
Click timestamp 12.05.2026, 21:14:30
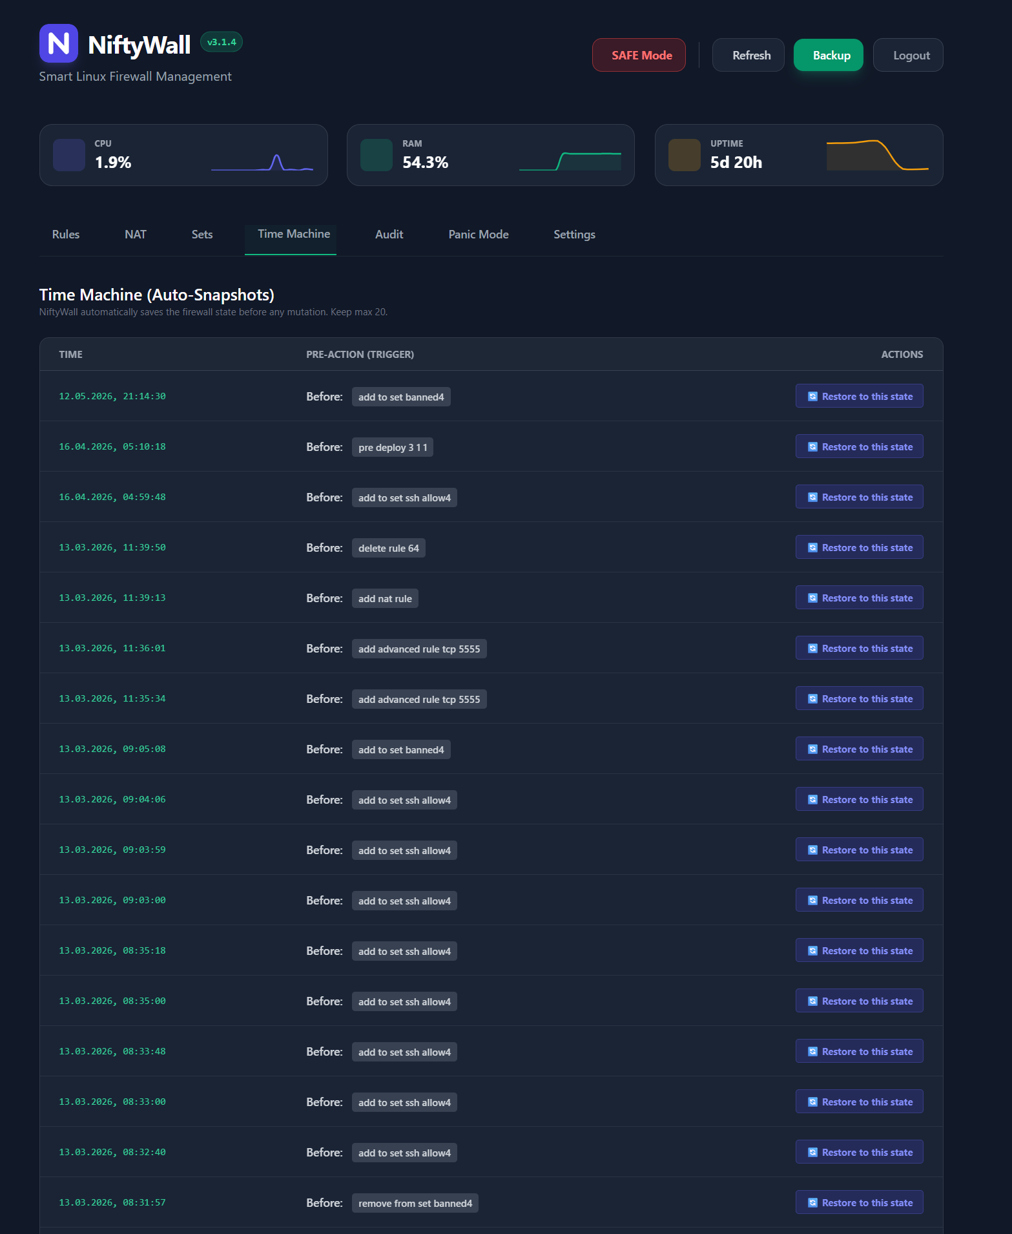coord(112,396)
